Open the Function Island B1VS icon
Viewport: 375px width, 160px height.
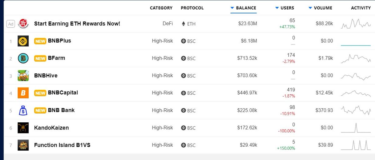23,145
